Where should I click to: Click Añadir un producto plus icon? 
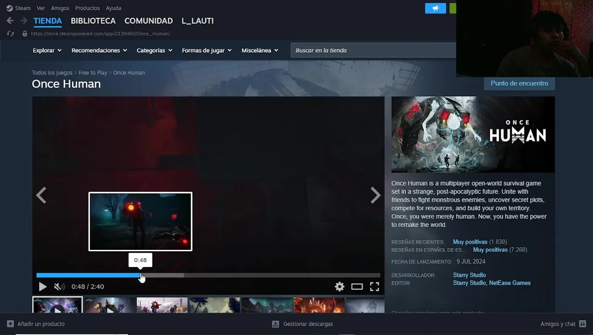pyautogui.click(x=10, y=324)
